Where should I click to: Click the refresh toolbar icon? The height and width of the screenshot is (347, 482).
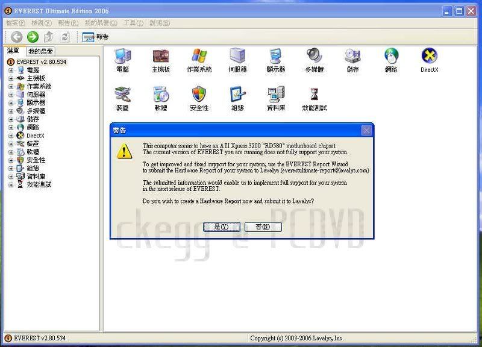coord(64,37)
